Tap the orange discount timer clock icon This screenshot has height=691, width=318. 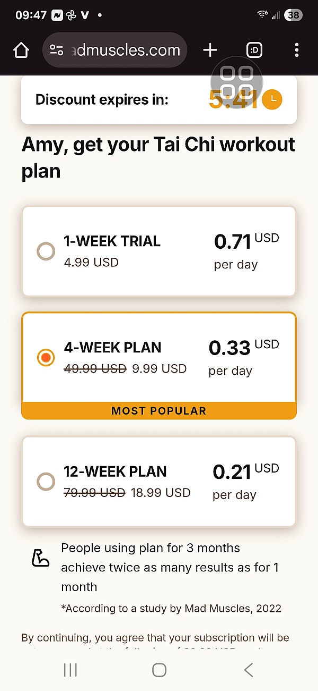point(272,99)
